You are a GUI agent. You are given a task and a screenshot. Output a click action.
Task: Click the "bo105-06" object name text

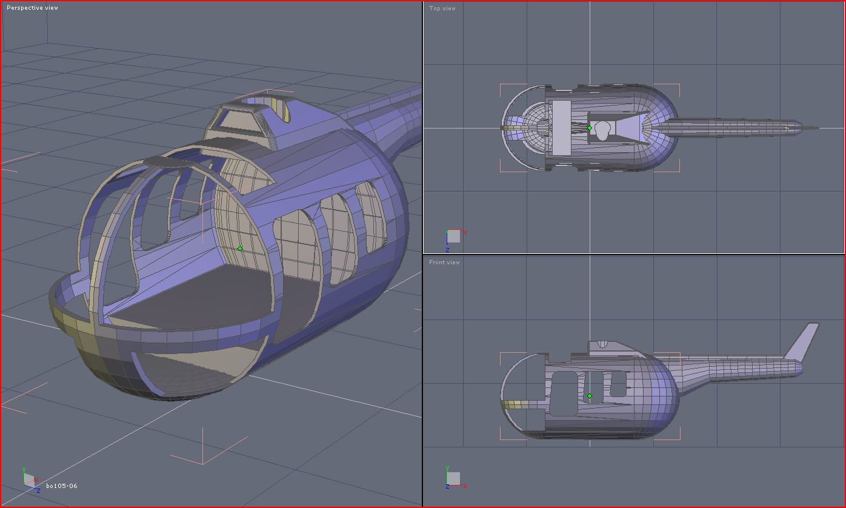point(61,486)
